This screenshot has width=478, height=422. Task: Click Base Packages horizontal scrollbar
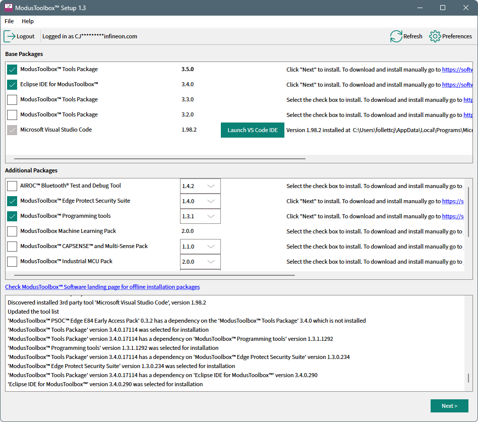click(160, 158)
